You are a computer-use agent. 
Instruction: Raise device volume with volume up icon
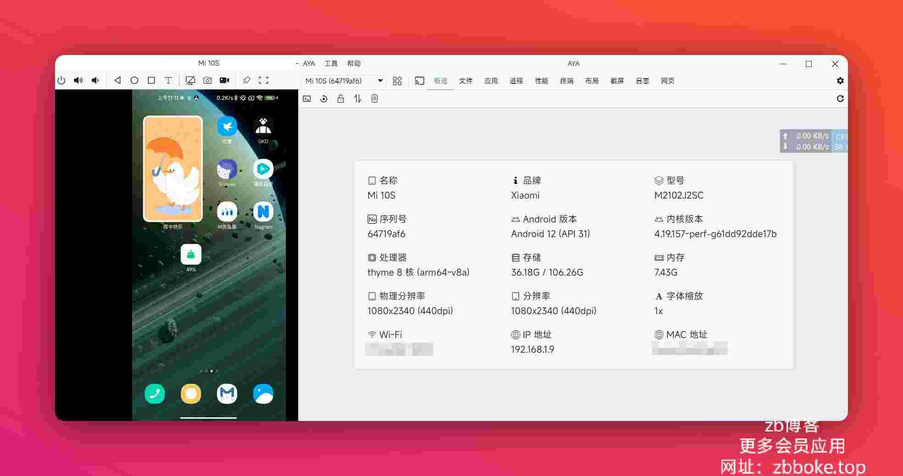click(x=78, y=80)
